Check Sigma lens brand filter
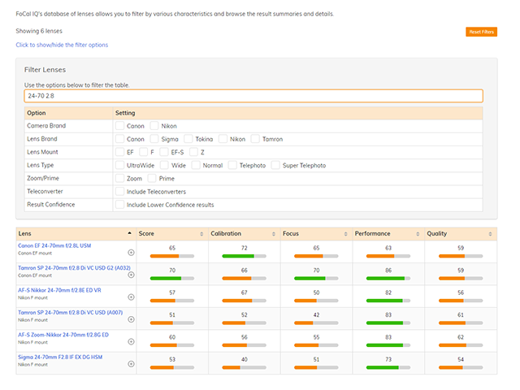The width and height of the screenshot is (520, 390). (154, 139)
